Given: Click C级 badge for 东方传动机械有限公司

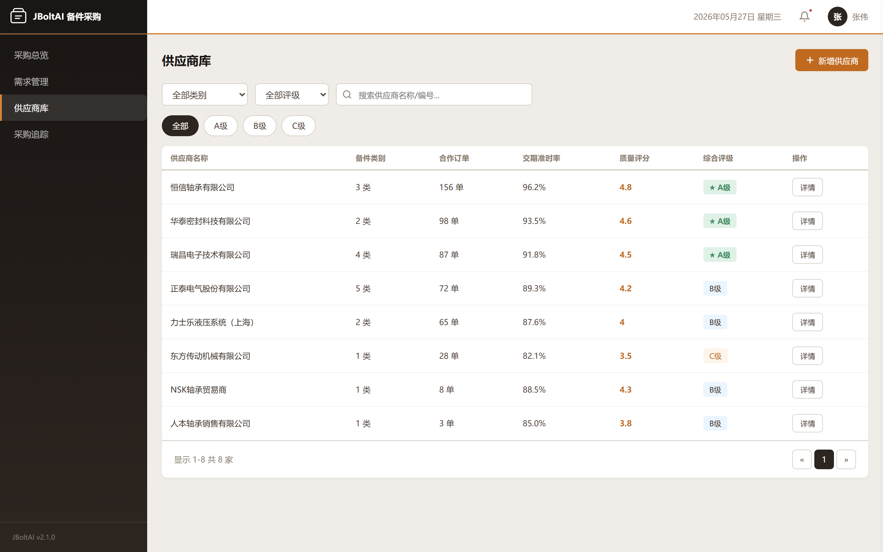Looking at the screenshot, I should [715, 356].
